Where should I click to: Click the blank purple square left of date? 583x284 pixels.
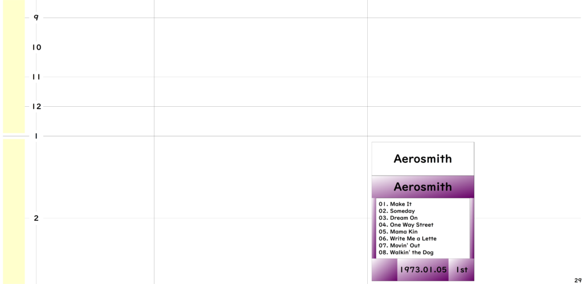pyautogui.click(x=384, y=270)
